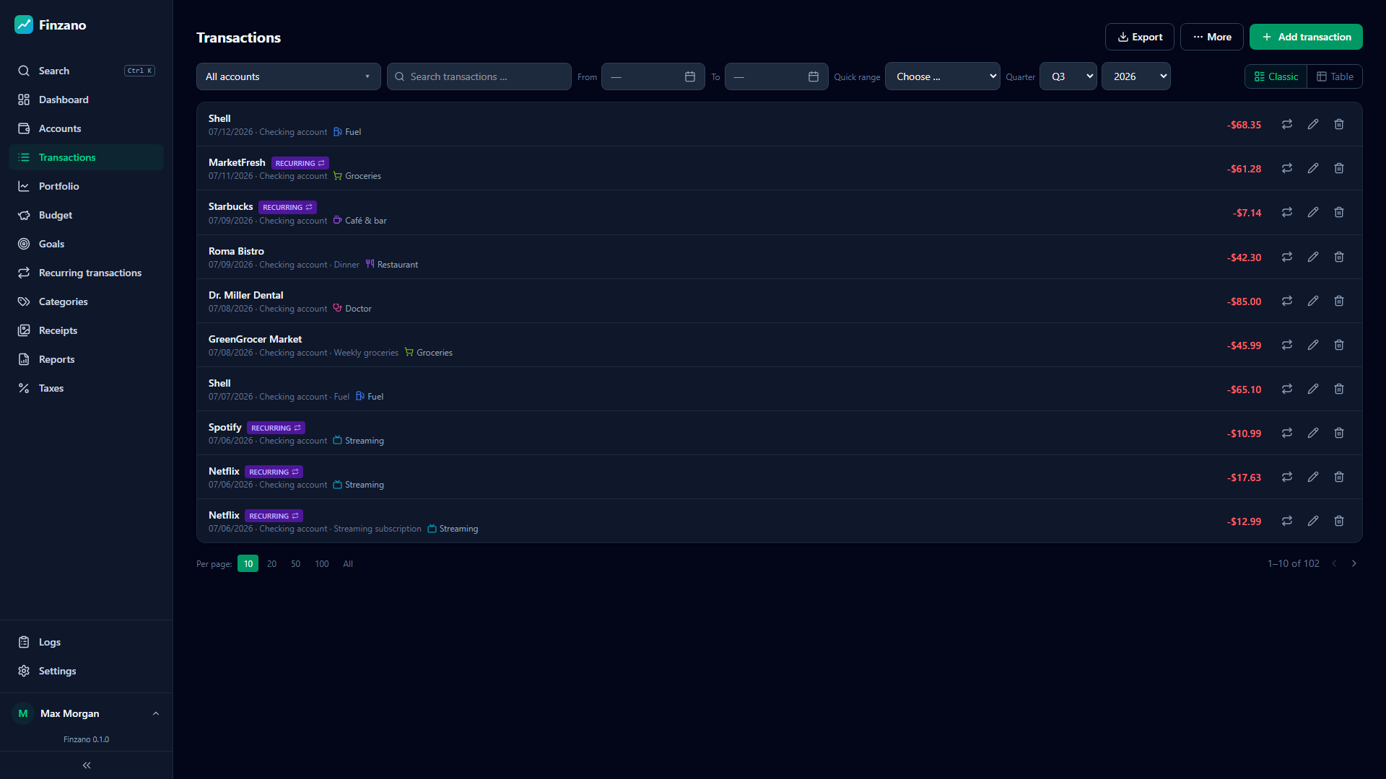
Task: Set 10 transactions per page
Action: (248, 563)
